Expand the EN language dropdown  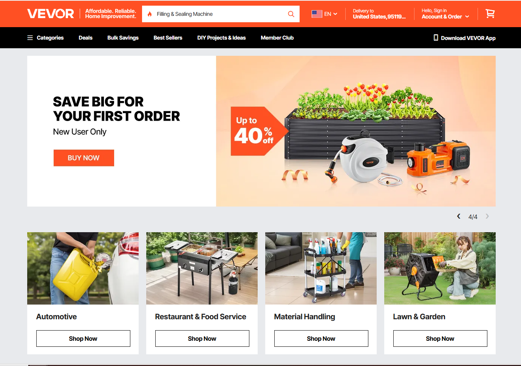(331, 14)
